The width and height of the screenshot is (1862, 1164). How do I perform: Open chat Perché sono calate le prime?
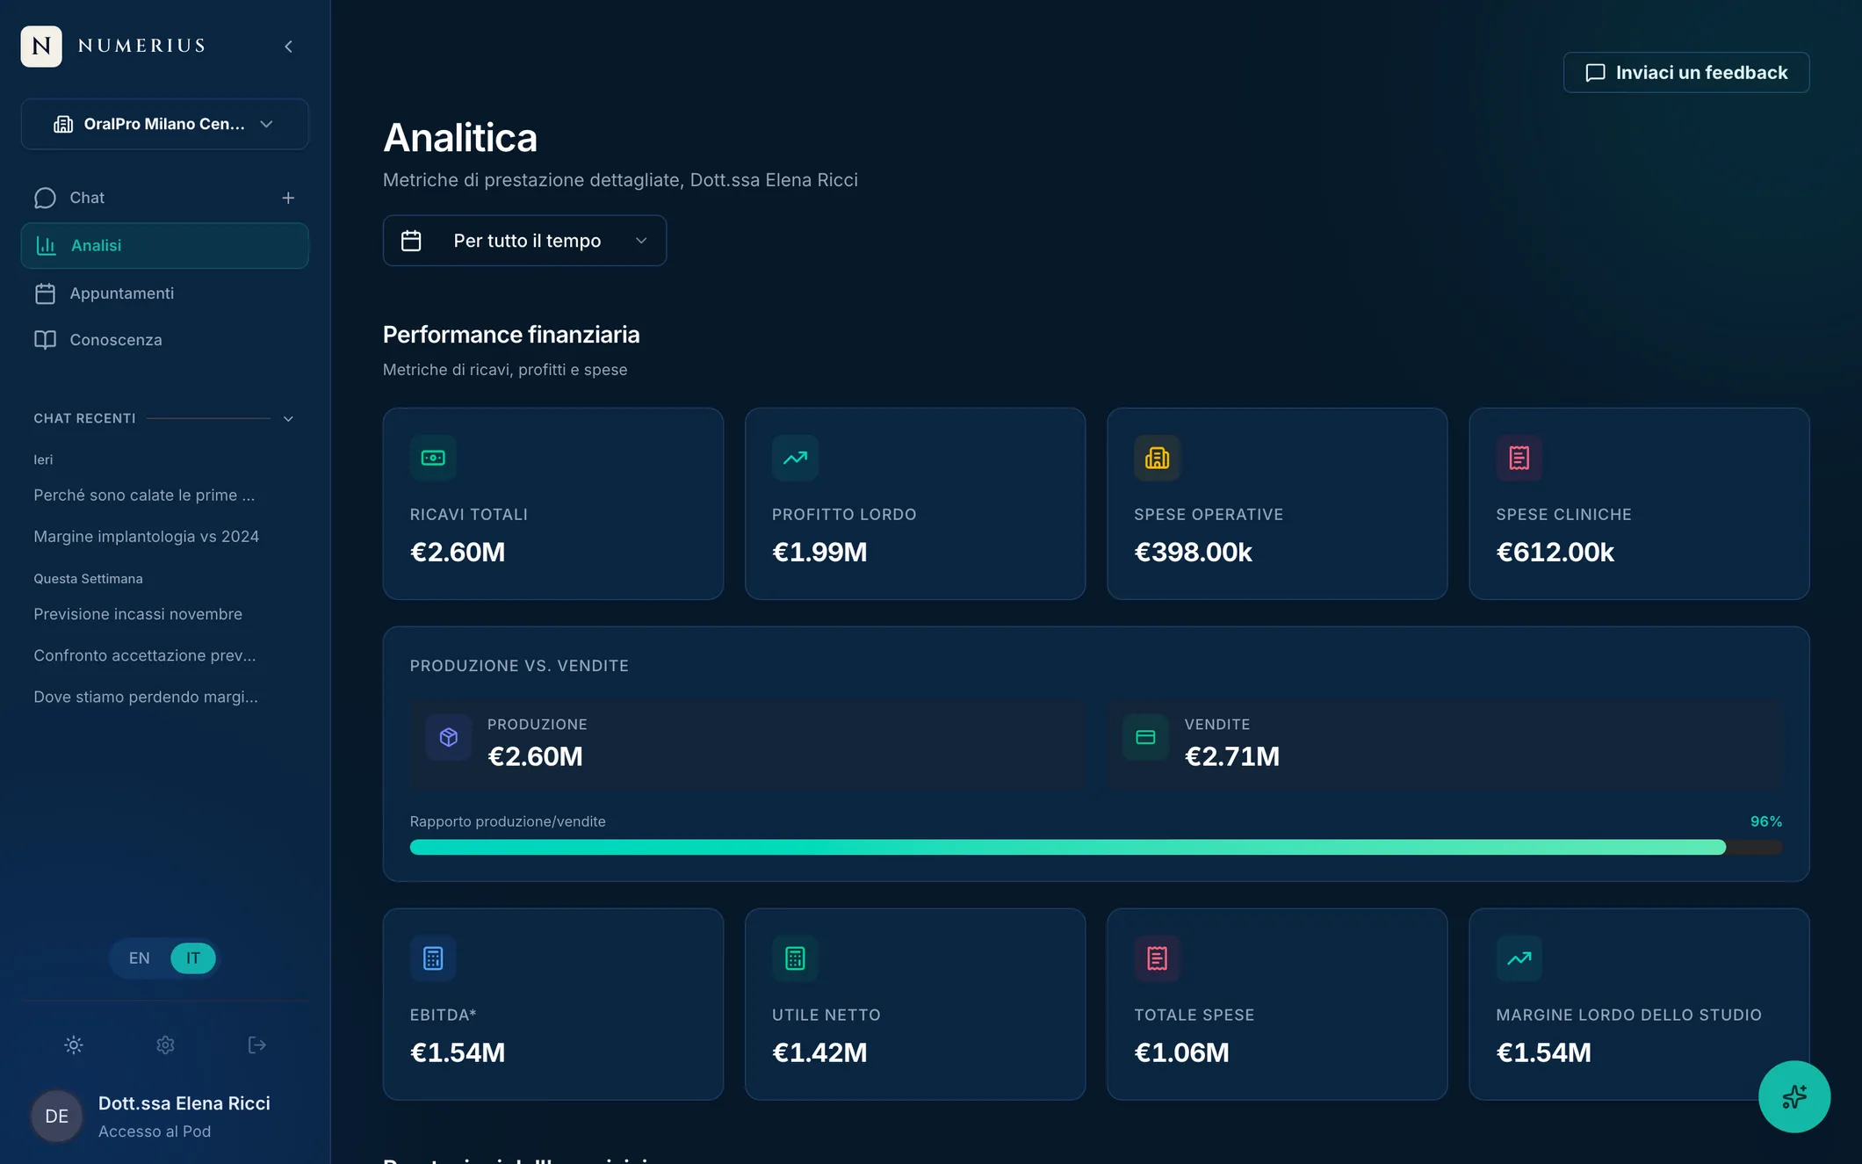144,495
